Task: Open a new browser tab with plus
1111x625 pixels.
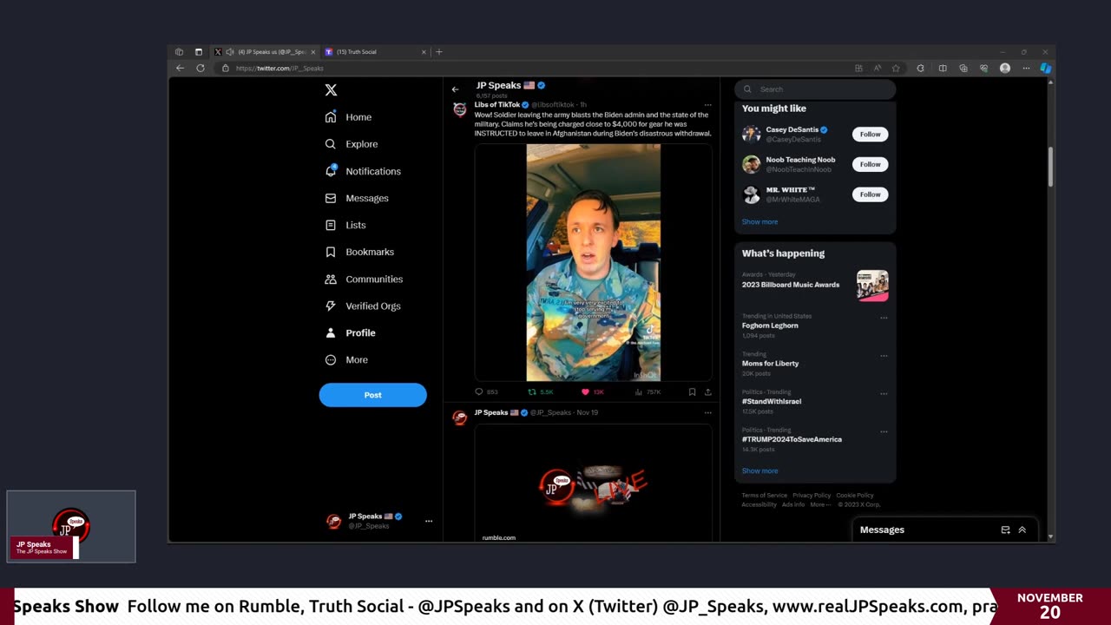Action: pos(438,52)
